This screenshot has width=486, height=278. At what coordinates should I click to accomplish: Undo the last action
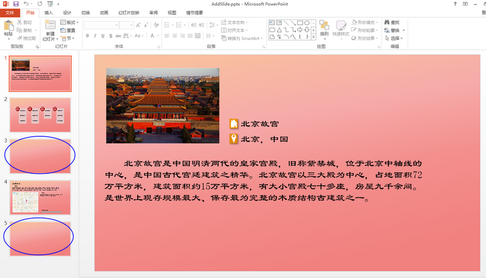coord(26,4)
